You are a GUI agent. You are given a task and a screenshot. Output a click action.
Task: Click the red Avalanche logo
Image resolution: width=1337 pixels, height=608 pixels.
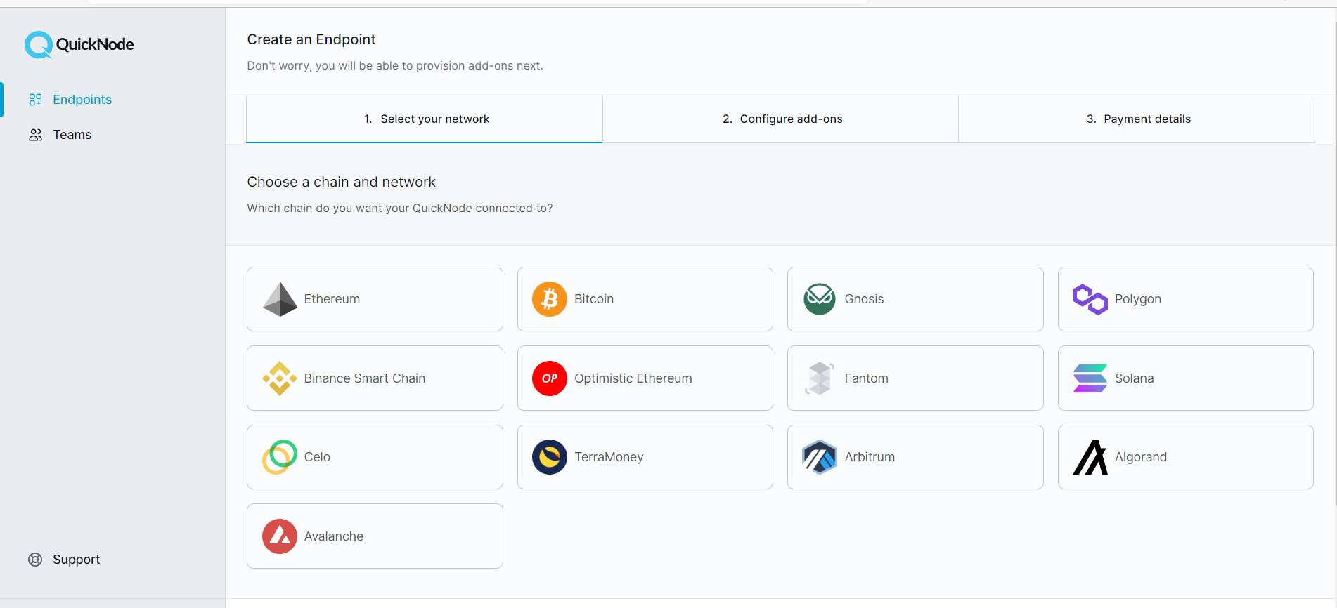pos(280,536)
